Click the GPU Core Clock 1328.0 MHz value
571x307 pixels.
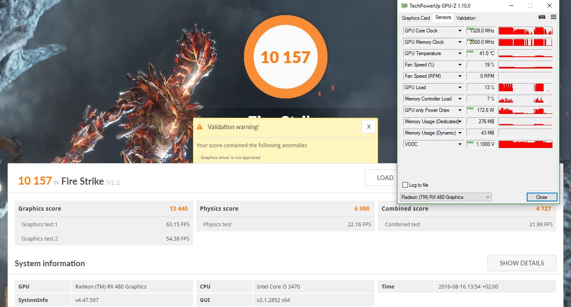point(481,31)
